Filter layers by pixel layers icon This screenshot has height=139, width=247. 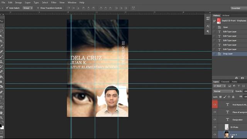tap(230, 86)
